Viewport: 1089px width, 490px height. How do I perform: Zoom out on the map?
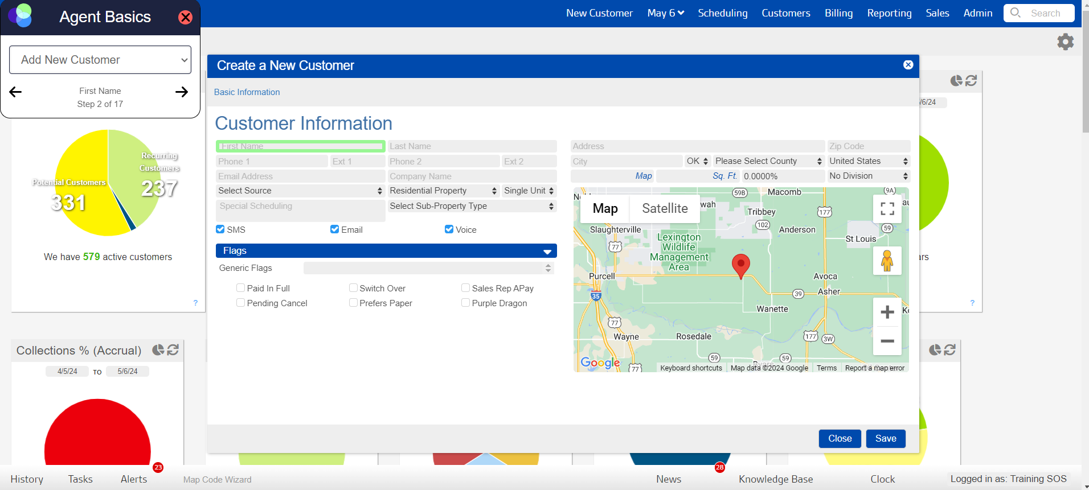(x=887, y=341)
